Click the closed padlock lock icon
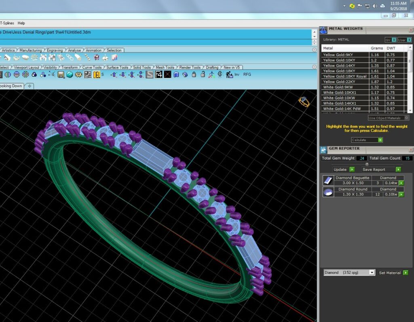This screenshot has width=414, height=322. pos(194,74)
